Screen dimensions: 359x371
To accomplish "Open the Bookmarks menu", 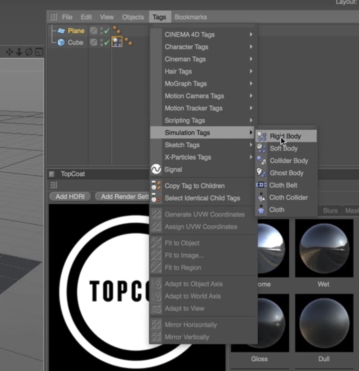I will tap(191, 17).
